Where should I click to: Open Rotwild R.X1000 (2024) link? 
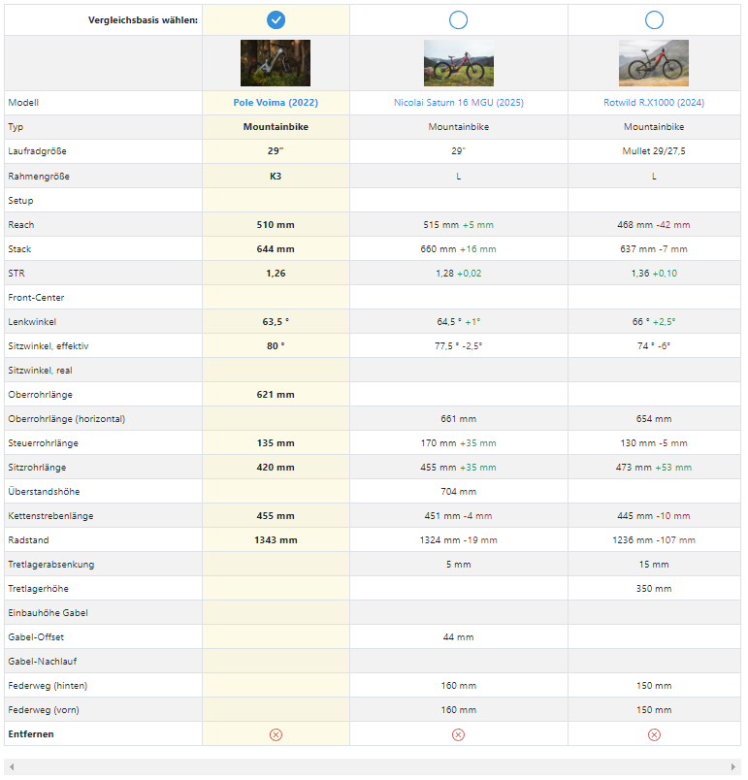click(x=654, y=103)
